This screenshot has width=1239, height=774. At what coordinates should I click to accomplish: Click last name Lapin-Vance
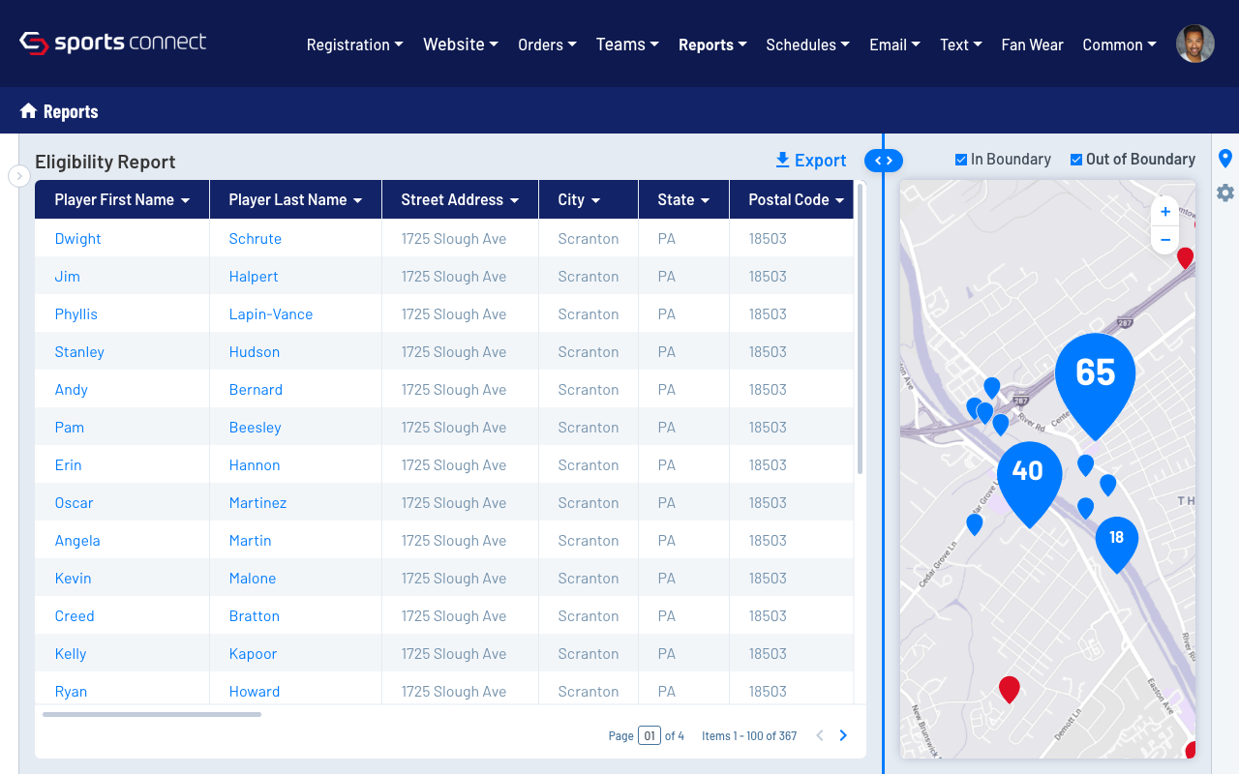270,314
